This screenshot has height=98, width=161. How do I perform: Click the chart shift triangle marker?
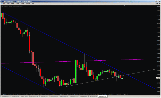pyautogui.click(x=125, y=5)
